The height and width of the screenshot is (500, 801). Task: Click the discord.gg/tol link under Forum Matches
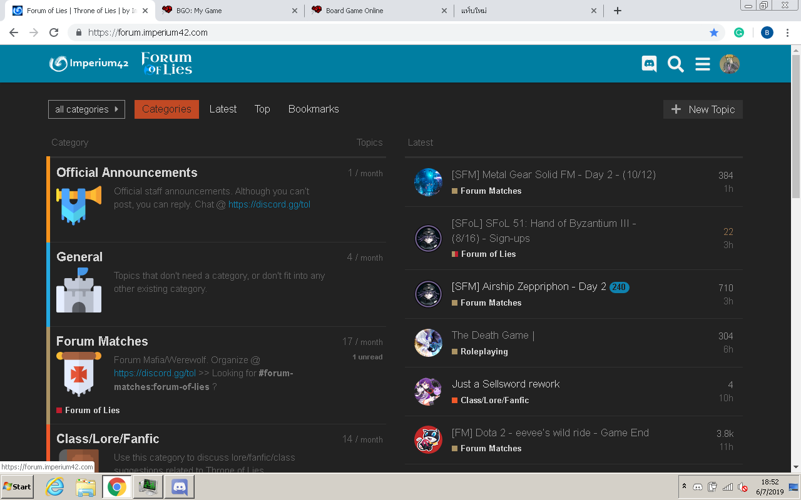[x=155, y=373]
